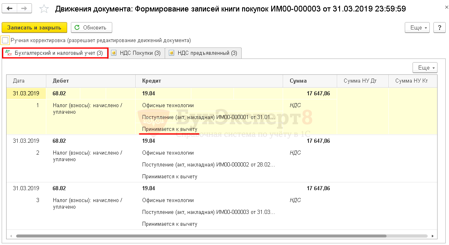
Task: Click the Обновить refresh button
Action: click(x=91, y=27)
